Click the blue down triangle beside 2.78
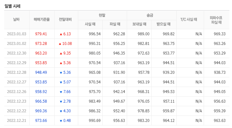 coord(61,102)
